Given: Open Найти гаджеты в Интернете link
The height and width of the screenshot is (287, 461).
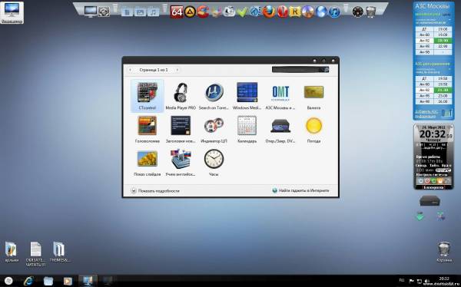Looking at the screenshot, I should (x=300, y=190).
